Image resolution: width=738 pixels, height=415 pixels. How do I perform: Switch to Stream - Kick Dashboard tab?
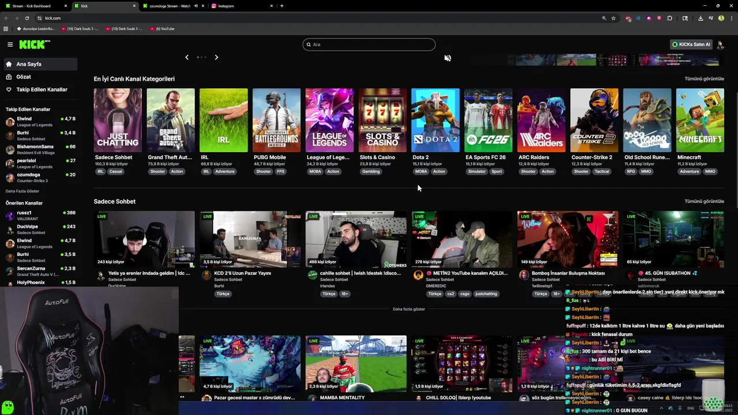35,6
